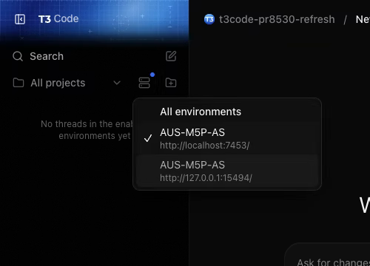370x266 pixels.
Task: Click chevron arrow next to All projects
Action: [x=117, y=83]
